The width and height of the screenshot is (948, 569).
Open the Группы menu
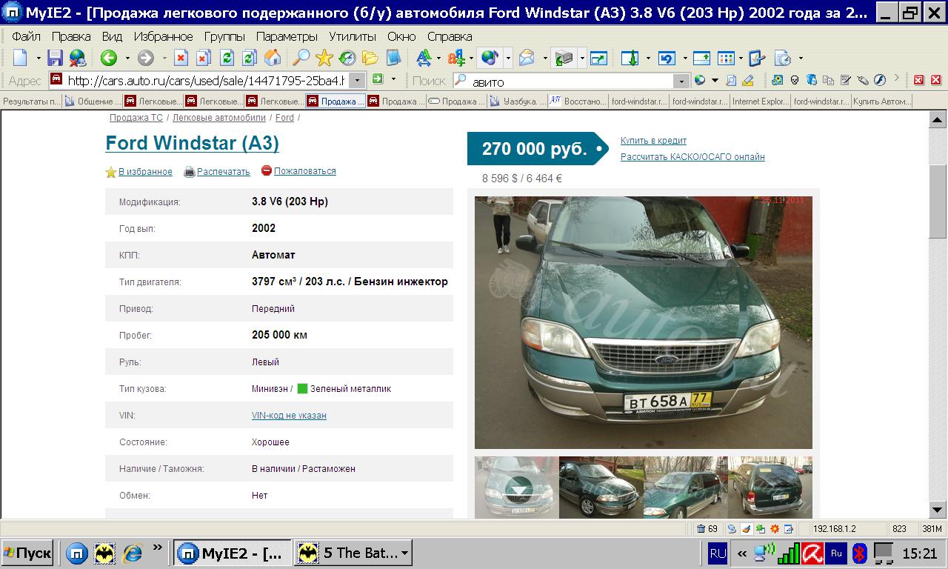[x=224, y=36]
